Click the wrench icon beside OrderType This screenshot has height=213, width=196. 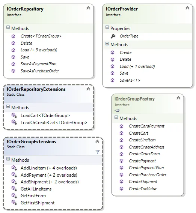(x=113, y=36)
